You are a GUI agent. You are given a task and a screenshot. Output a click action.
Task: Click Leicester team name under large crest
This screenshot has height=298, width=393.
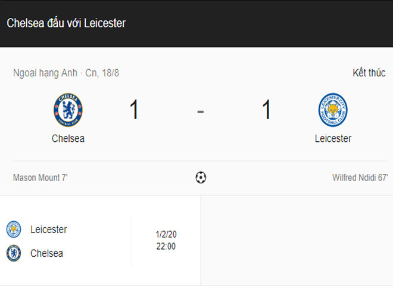click(333, 138)
